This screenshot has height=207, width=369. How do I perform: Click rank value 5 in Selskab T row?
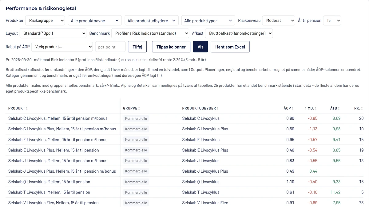(362, 192)
